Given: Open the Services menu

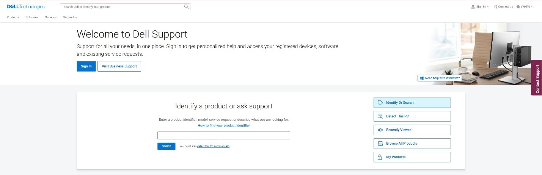Looking at the screenshot, I should (50, 17).
